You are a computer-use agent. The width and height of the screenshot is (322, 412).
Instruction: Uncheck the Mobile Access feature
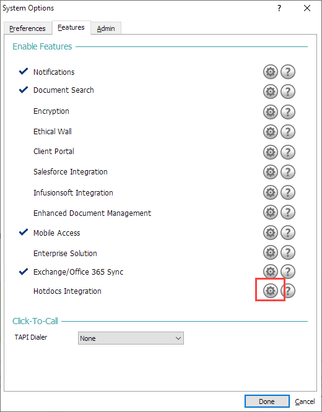pos(24,232)
